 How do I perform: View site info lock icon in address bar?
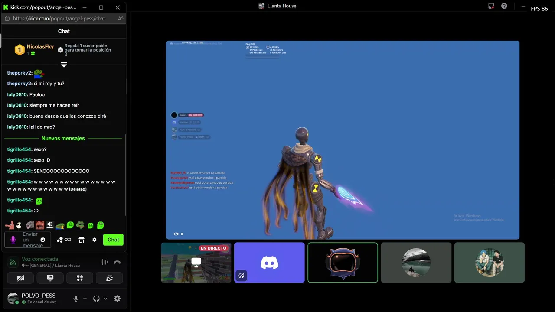click(7, 19)
